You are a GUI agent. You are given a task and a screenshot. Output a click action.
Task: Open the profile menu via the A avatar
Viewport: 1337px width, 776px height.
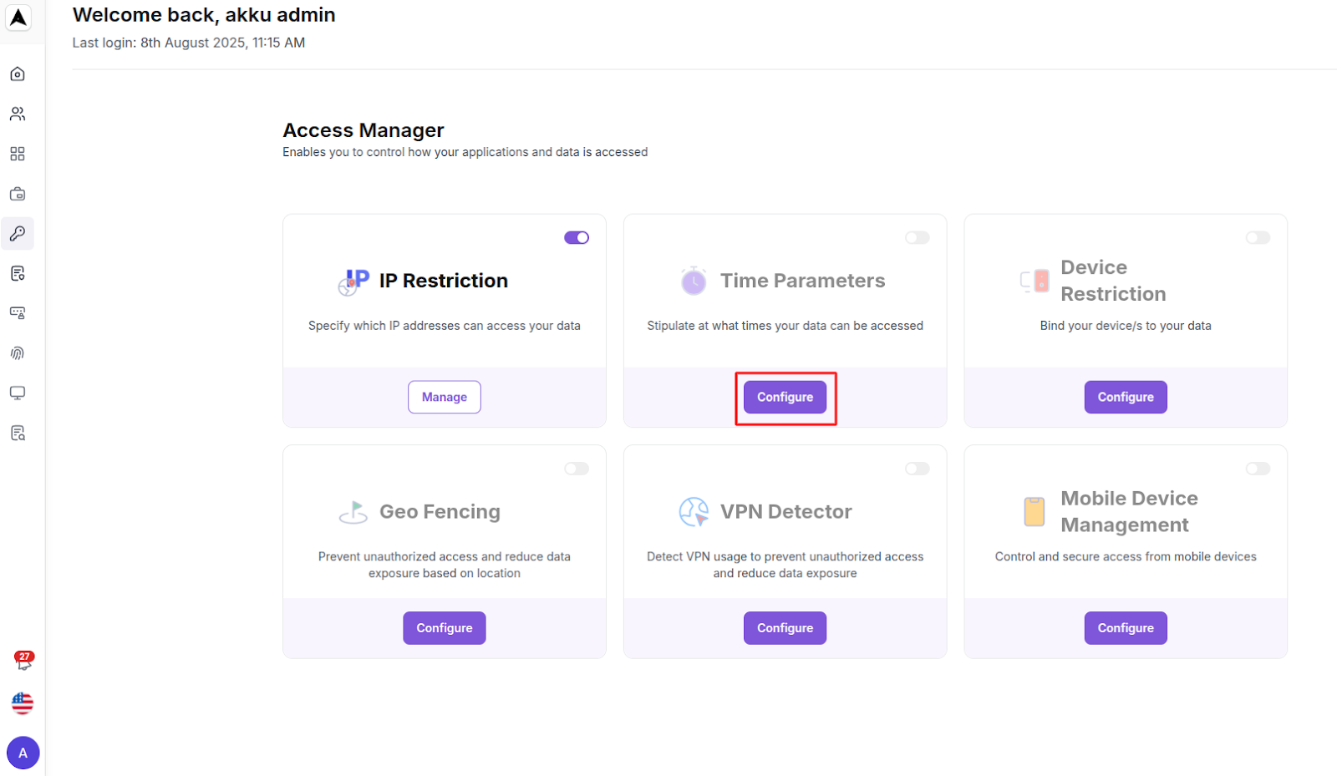(x=23, y=753)
